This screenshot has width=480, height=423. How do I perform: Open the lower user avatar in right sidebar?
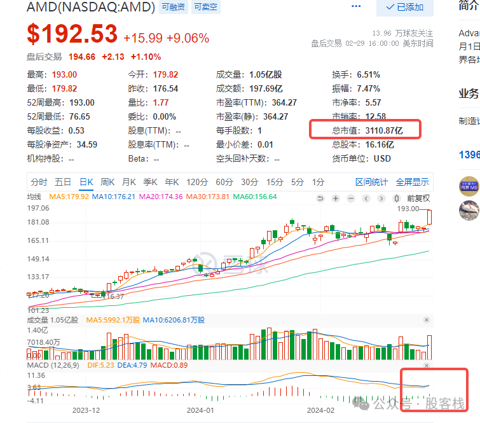click(469, 211)
